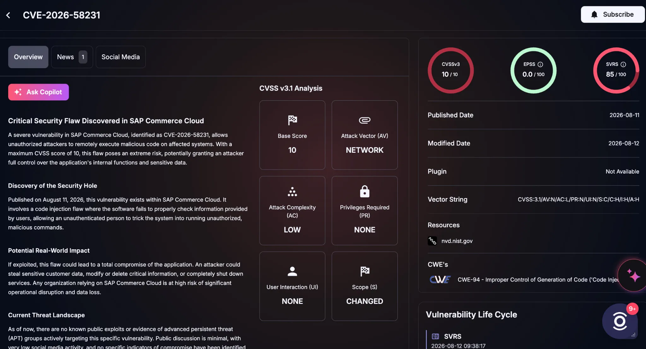
Task: Open the CWE-94 Improper Control link
Action: coord(538,280)
